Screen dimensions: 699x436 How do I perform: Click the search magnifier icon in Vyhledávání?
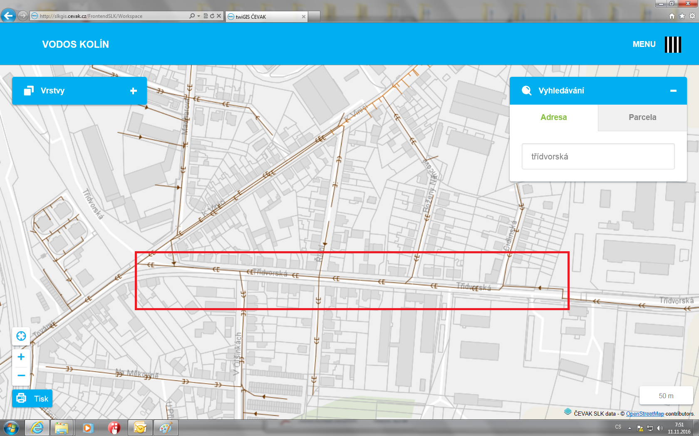(x=526, y=91)
